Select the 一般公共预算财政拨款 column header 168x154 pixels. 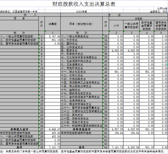click(x=131, y=25)
